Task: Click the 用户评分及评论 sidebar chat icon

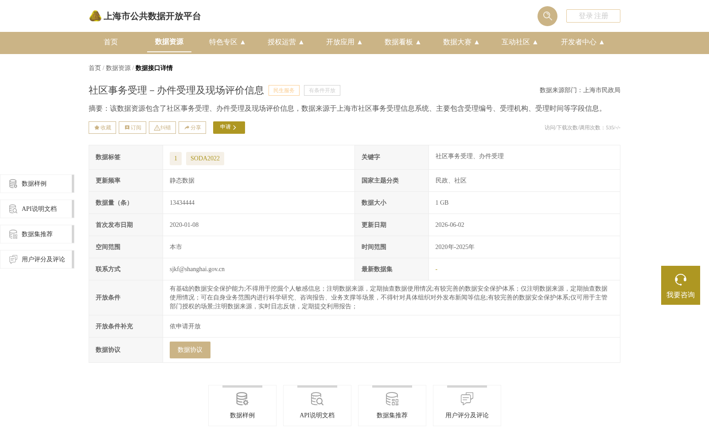Action: pos(13,259)
